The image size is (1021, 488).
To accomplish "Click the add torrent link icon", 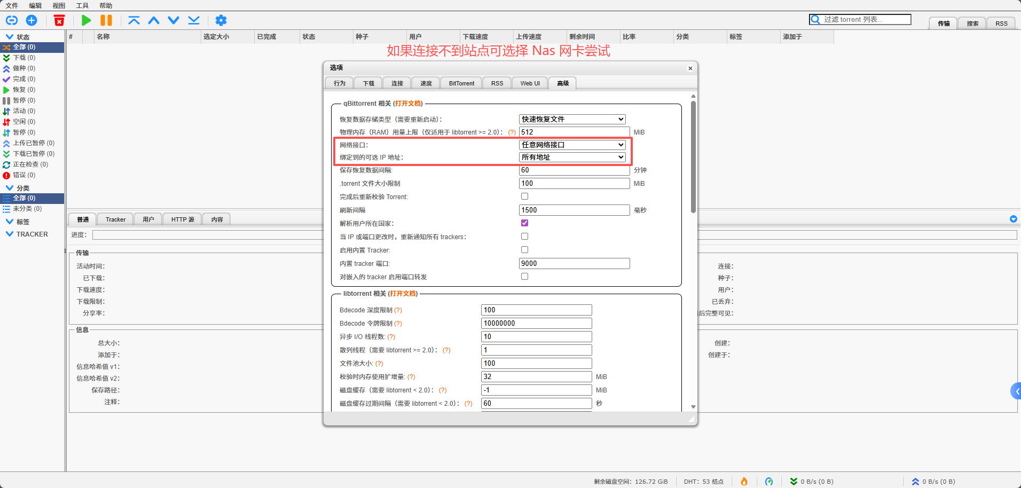I will click(12, 20).
